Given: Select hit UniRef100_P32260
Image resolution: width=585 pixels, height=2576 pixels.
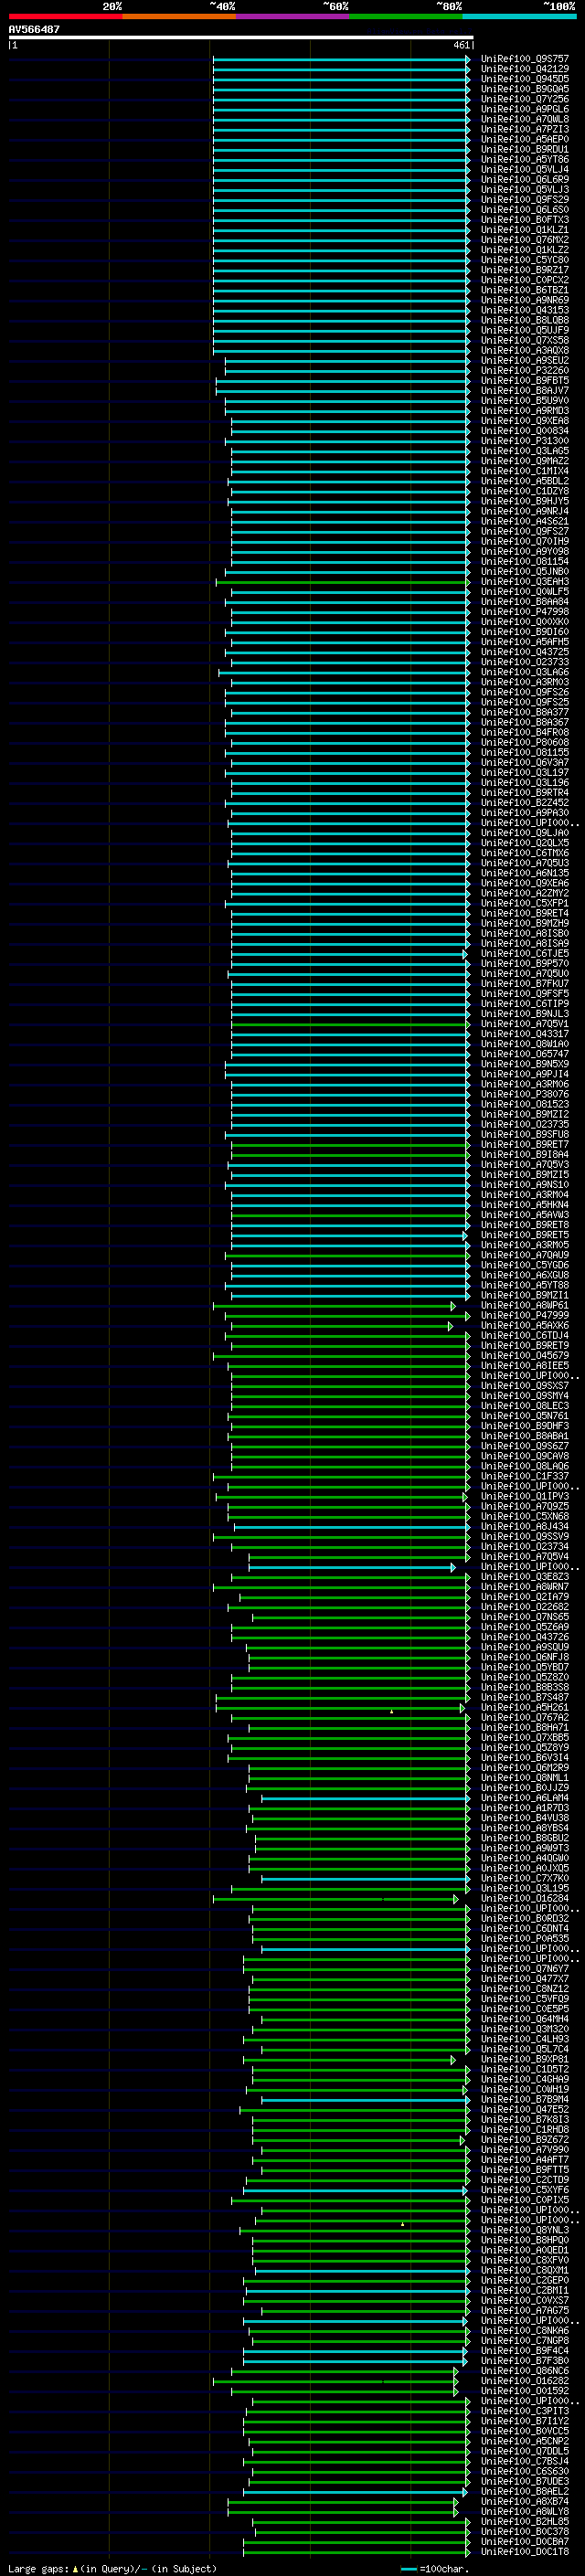Looking at the screenshot, I should tap(525, 370).
